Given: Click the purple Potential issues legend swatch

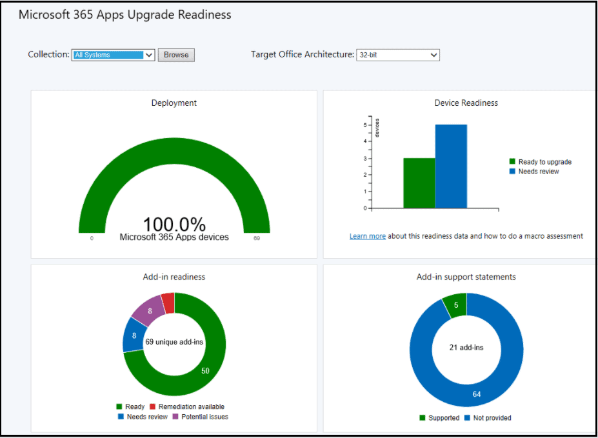Looking at the screenshot, I should pyautogui.click(x=175, y=417).
